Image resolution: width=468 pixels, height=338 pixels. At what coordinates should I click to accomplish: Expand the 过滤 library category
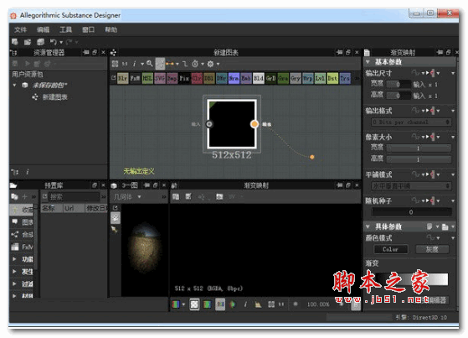(14, 283)
